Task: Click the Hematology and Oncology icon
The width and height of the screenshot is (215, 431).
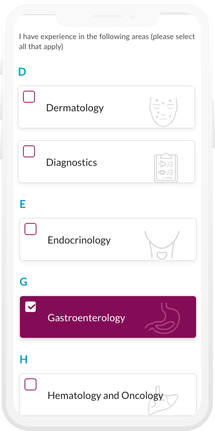Action: [x=163, y=400]
